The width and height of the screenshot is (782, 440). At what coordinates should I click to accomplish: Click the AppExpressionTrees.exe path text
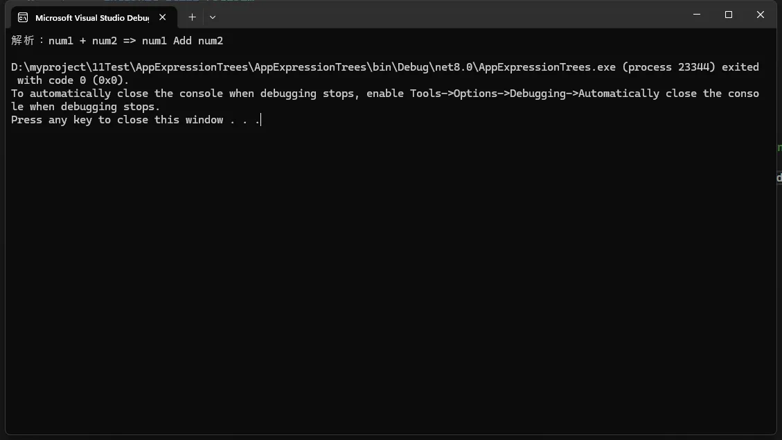click(313, 67)
